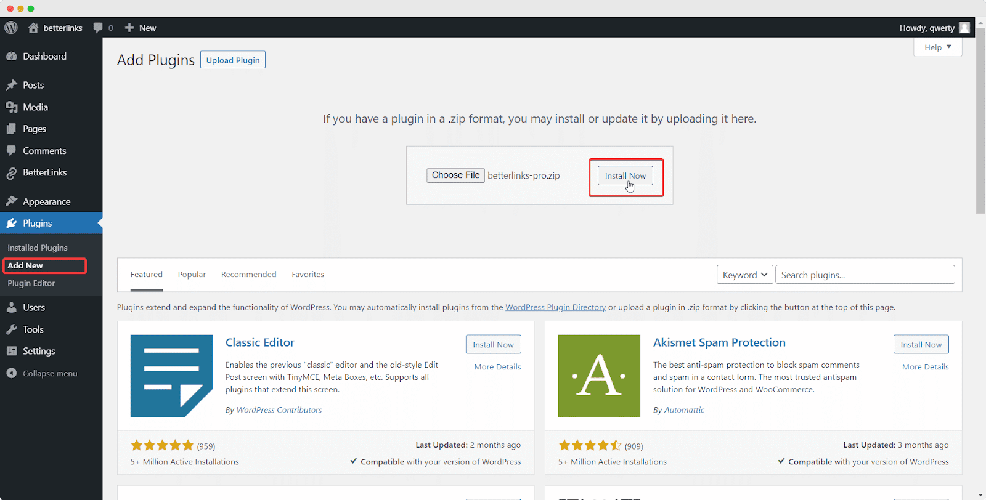Click the Upload Plugin button
986x500 pixels.
point(233,60)
